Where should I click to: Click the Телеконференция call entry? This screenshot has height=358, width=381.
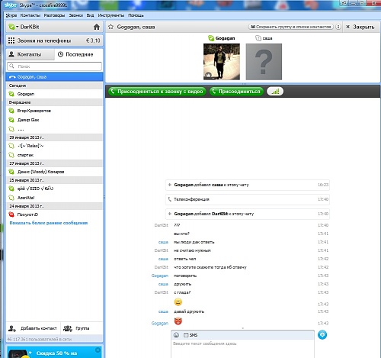tap(248, 199)
